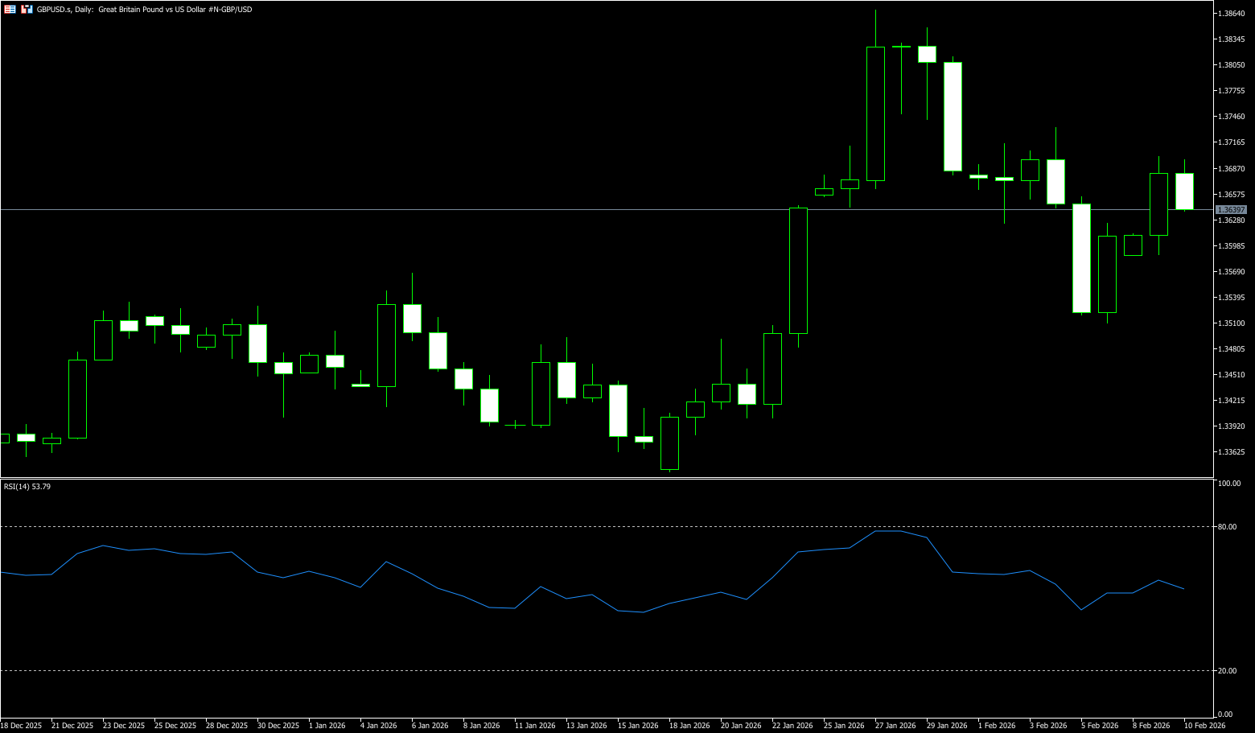
Task: Click the 18 Jan 2026 date label
Action: 689,726
